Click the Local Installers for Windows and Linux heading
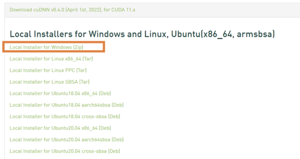This screenshot has height=159, width=300. pyautogui.click(x=142, y=34)
